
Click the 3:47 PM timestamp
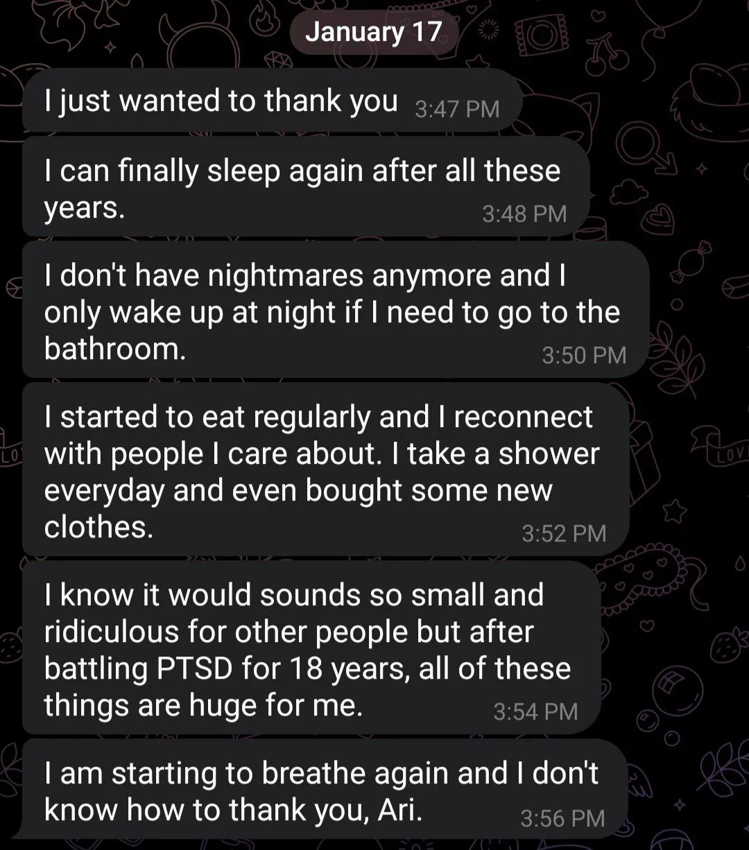(457, 110)
